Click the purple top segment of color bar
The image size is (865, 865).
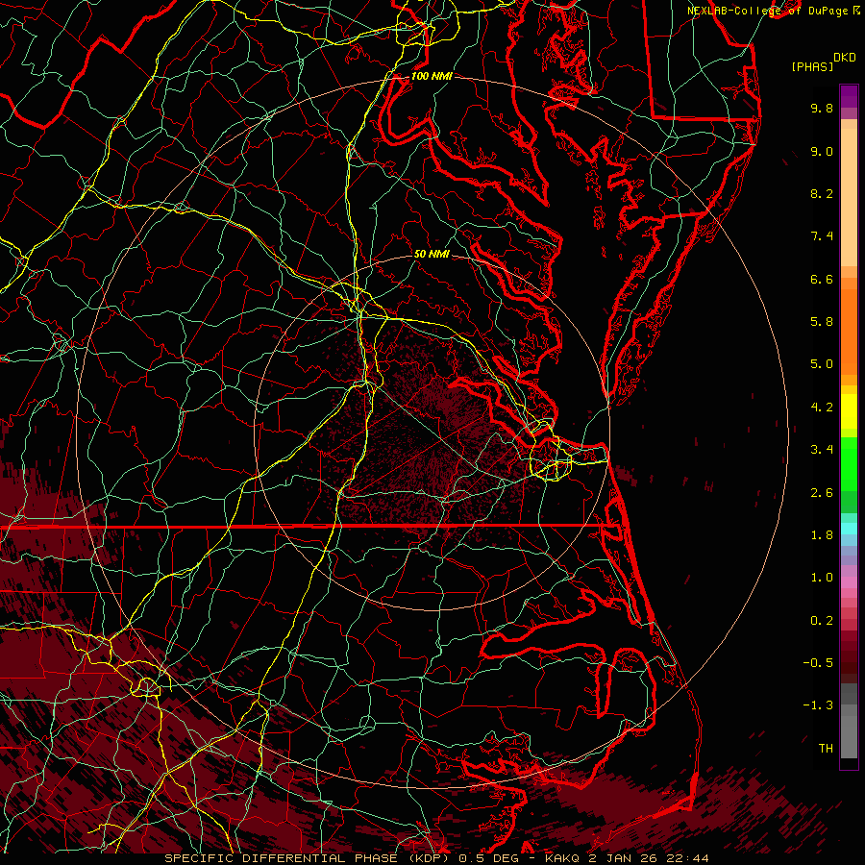click(849, 96)
